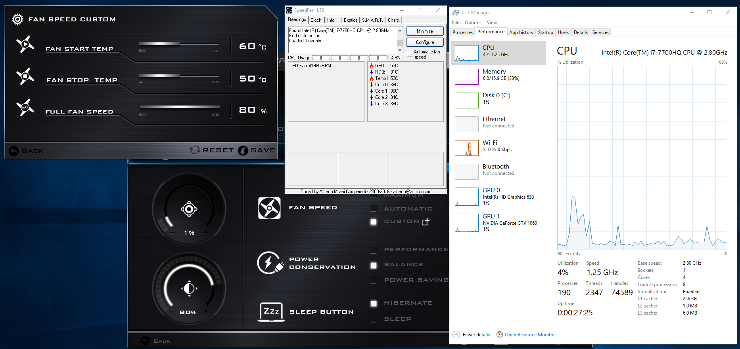740x349 pixels.
Task: Click the fan icon beside Fan Start Temp
Action: (x=25, y=44)
